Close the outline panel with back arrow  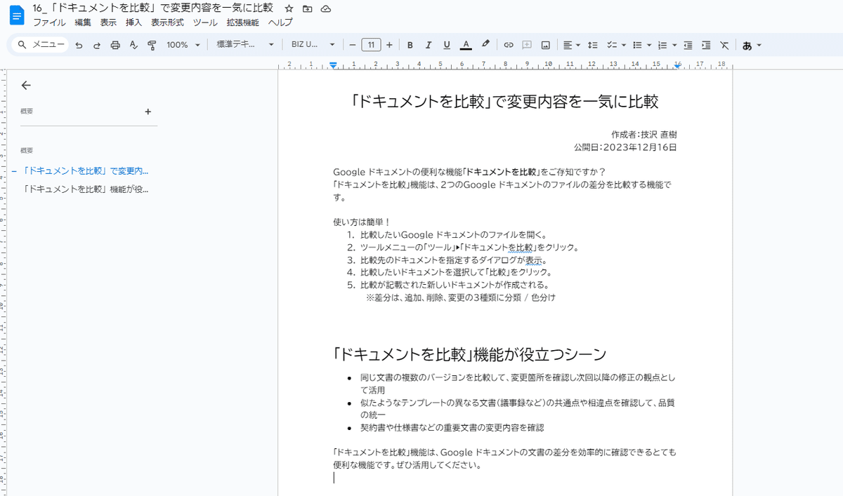pos(26,86)
